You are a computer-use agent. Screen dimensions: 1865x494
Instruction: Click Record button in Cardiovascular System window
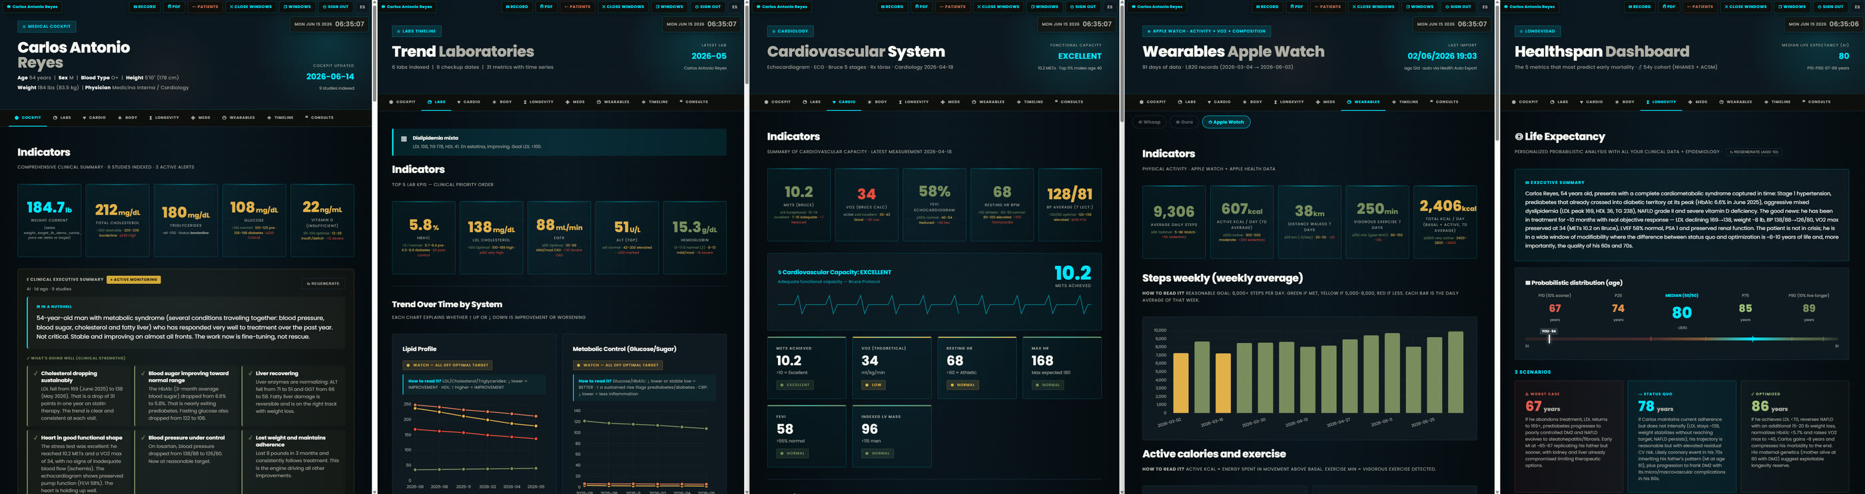point(893,7)
